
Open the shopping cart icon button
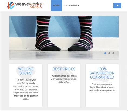pos(117,5)
